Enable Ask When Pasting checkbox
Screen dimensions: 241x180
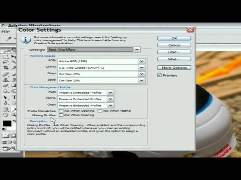click(x=100, y=111)
